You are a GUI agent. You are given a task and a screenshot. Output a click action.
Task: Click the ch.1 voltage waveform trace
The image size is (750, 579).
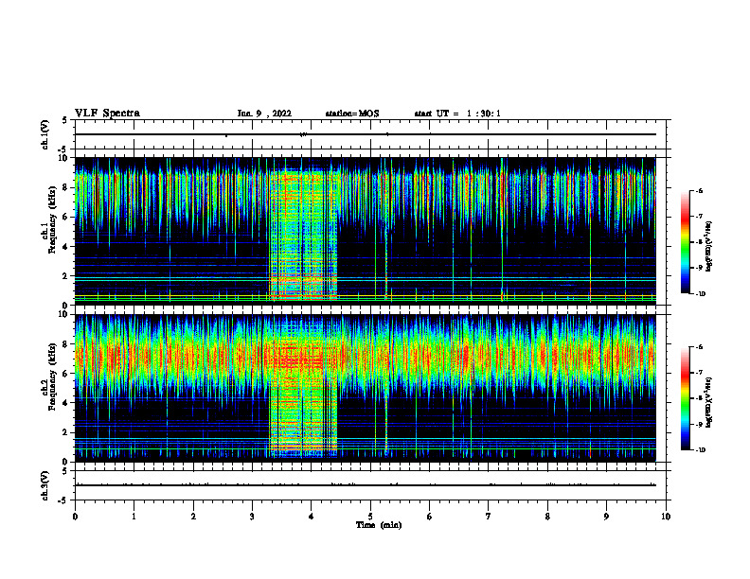(x=365, y=134)
